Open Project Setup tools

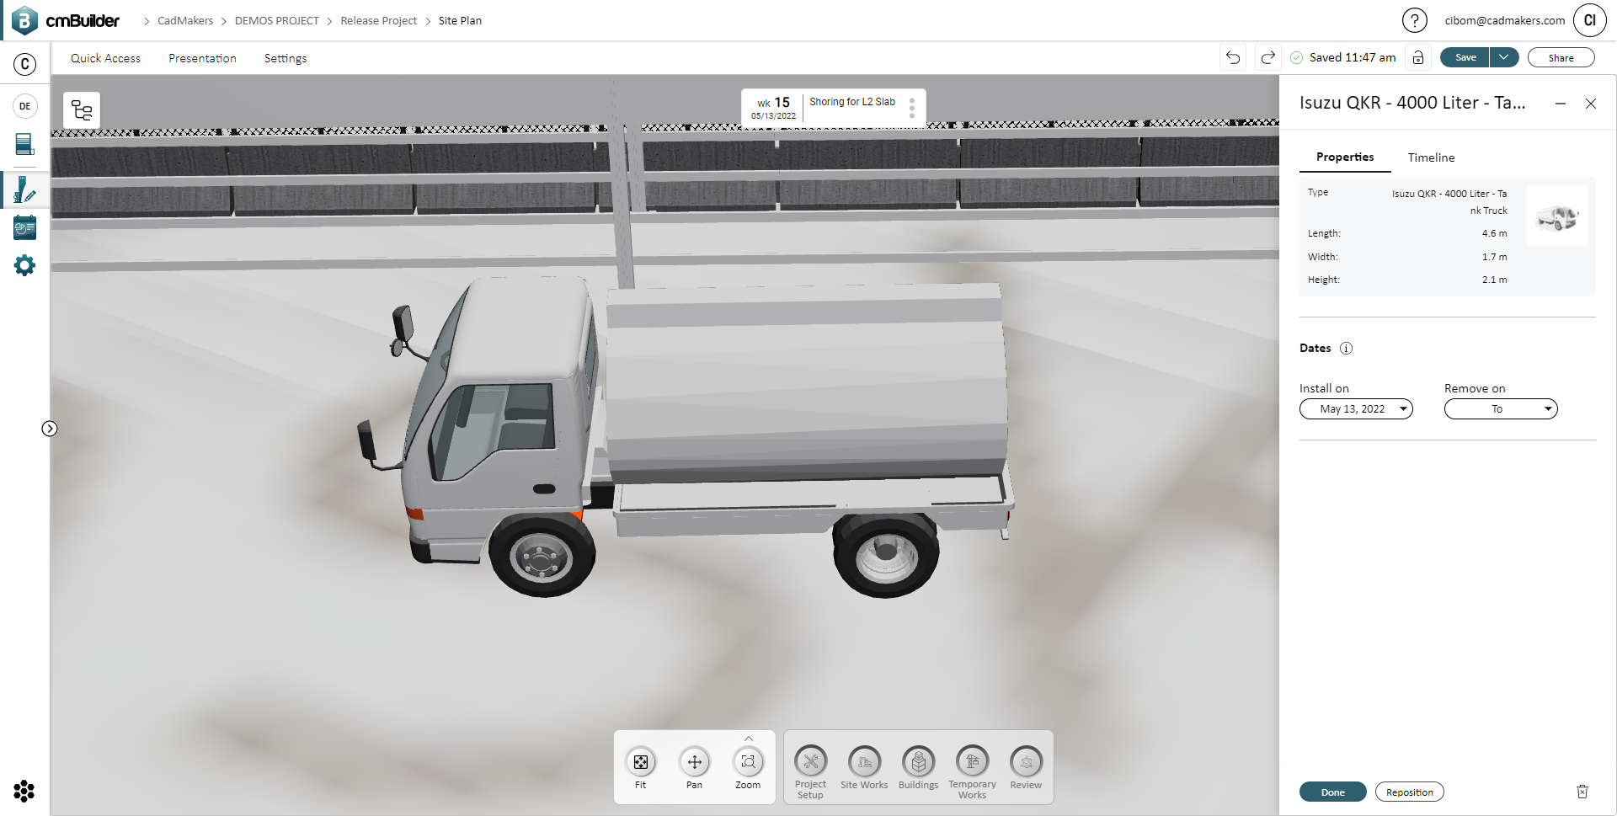810,771
